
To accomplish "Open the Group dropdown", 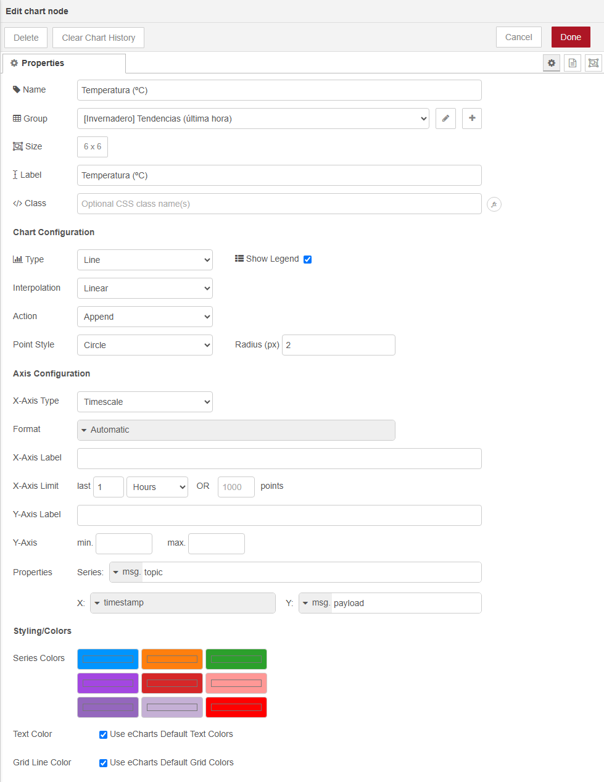I will pyautogui.click(x=253, y=119).
